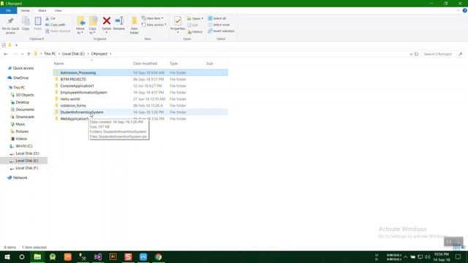Open Music in navigation pane
The height and width of the screenshot is (263, 468).
point(20,124)
